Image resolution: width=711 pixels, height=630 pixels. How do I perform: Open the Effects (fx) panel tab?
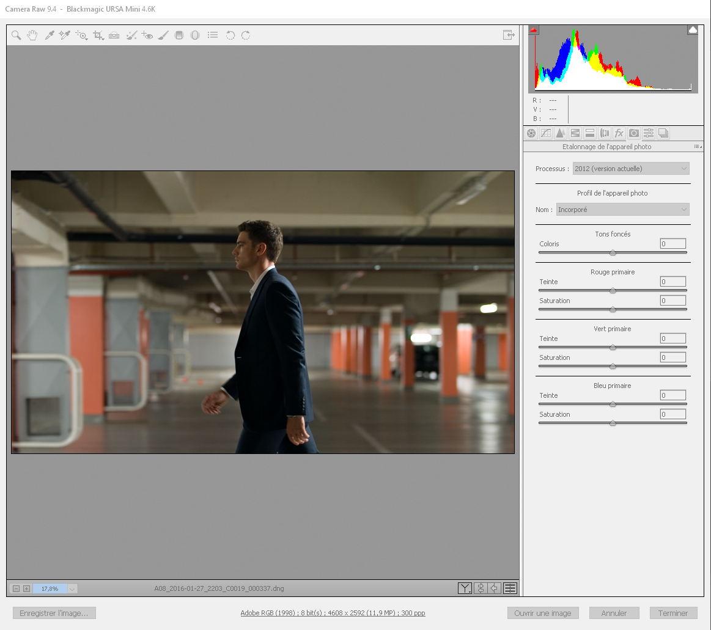pyautogui.click(x=619, y=133)
